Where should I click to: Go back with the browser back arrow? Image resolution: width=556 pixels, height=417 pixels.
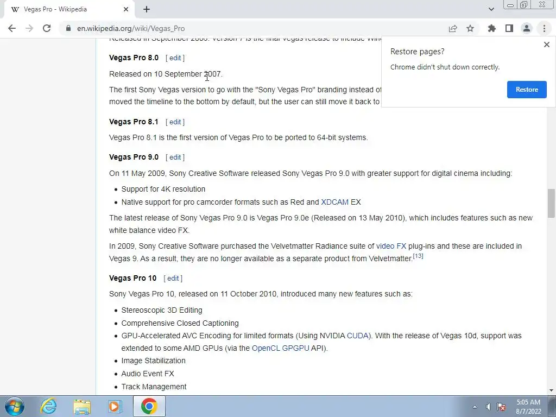point(12,28)
